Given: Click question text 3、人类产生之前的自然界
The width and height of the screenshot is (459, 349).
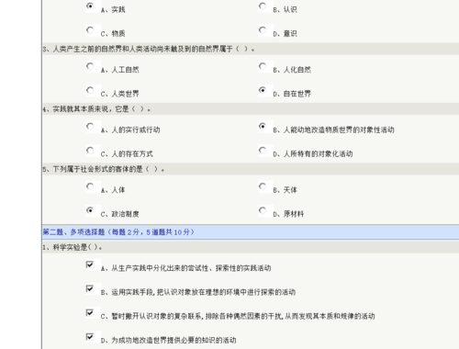Looking at the screenshot, I should (149, 49).
